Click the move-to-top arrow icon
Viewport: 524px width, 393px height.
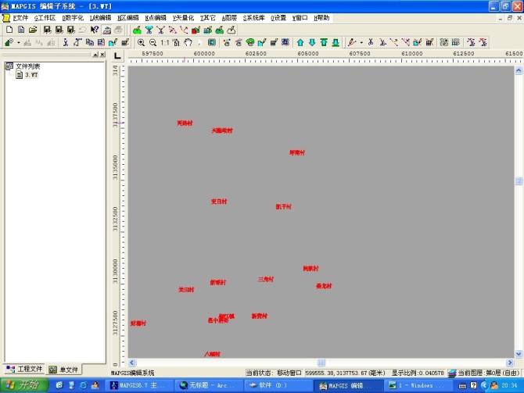pyautogui.click(x=324, y=42)
